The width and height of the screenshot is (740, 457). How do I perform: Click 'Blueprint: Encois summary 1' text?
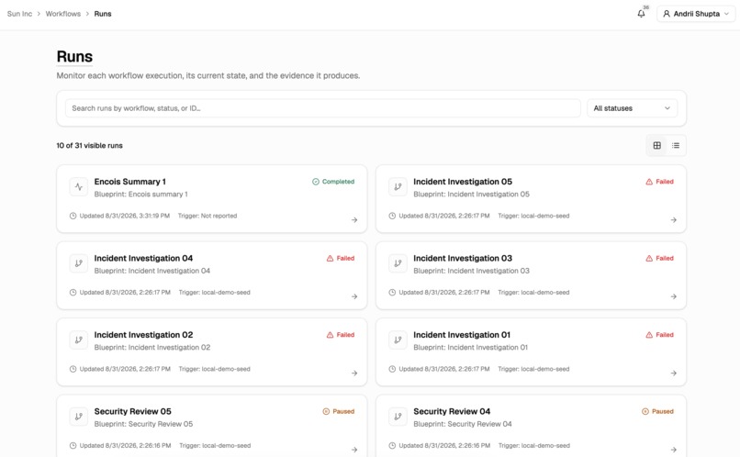(x=140, y=195)
